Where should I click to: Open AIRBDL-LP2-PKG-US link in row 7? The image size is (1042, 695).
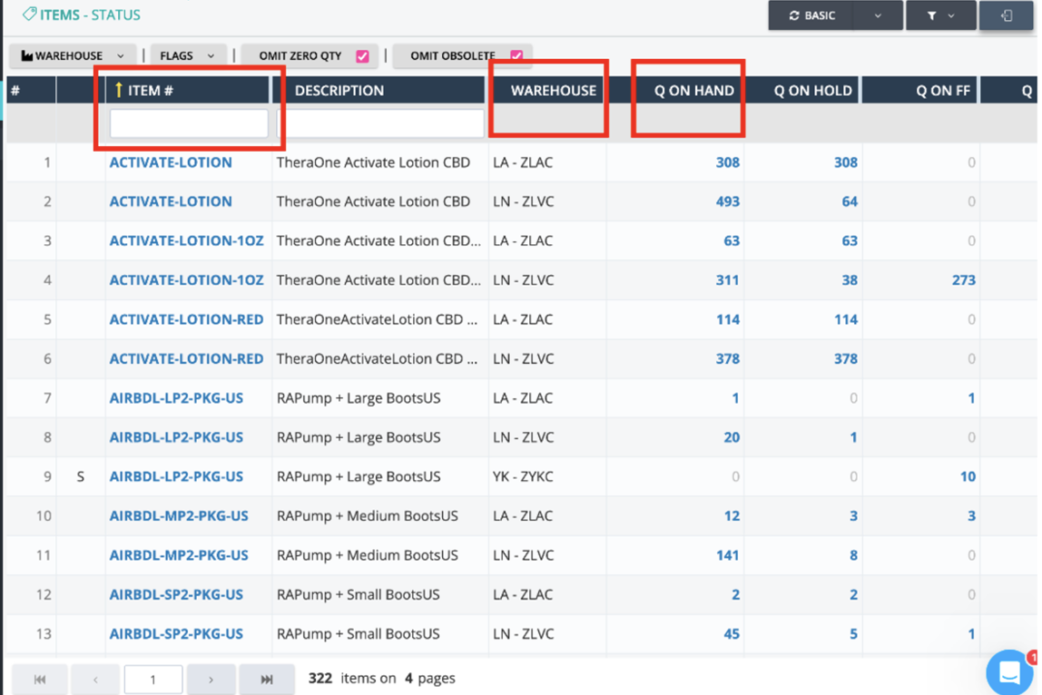click(176, 398)
